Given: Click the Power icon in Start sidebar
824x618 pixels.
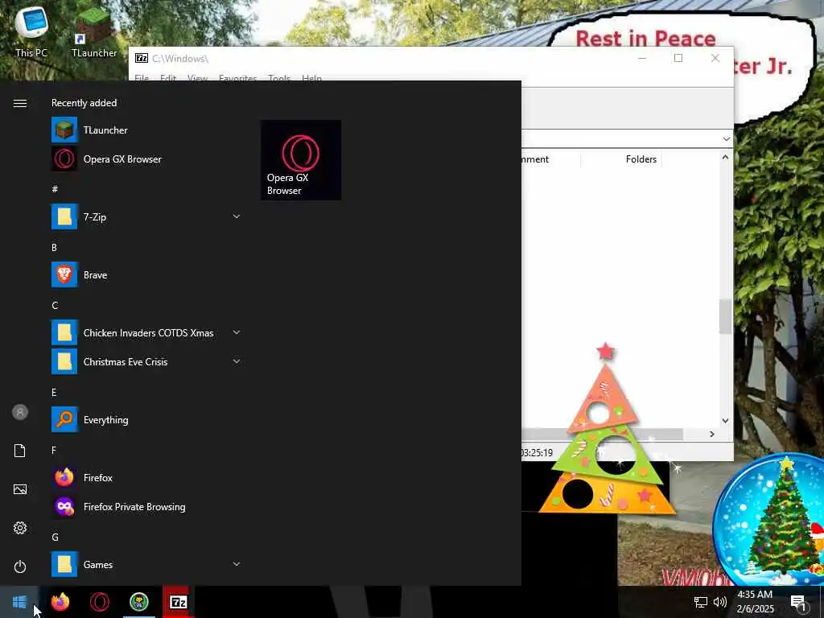Looking at the screenshot, I should [x=20, y=566].
